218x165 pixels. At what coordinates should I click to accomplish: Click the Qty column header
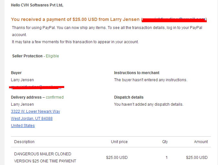165,142
